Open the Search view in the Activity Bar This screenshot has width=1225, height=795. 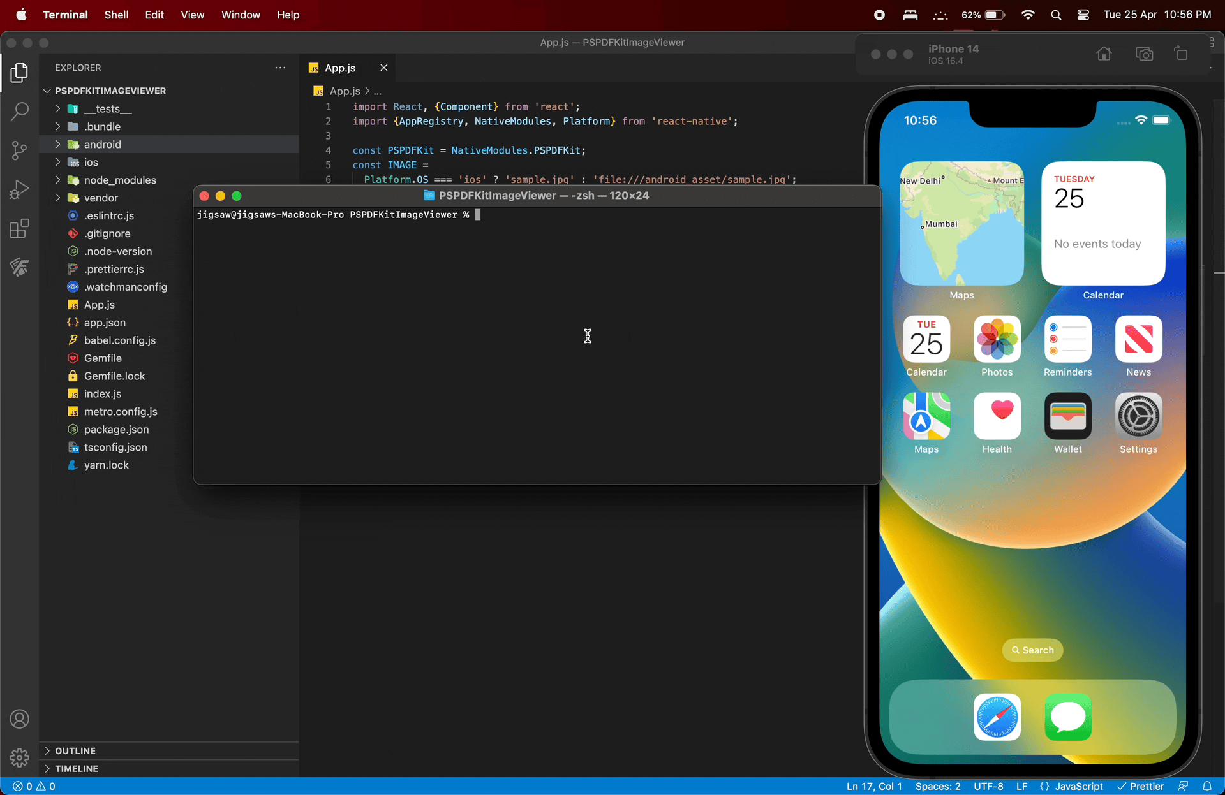(x=19, y=111)
